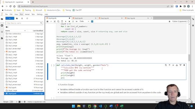This screenshot has width=195, height=109.
Task: Open the Sarah bookmarks folder
Action: 17,10
